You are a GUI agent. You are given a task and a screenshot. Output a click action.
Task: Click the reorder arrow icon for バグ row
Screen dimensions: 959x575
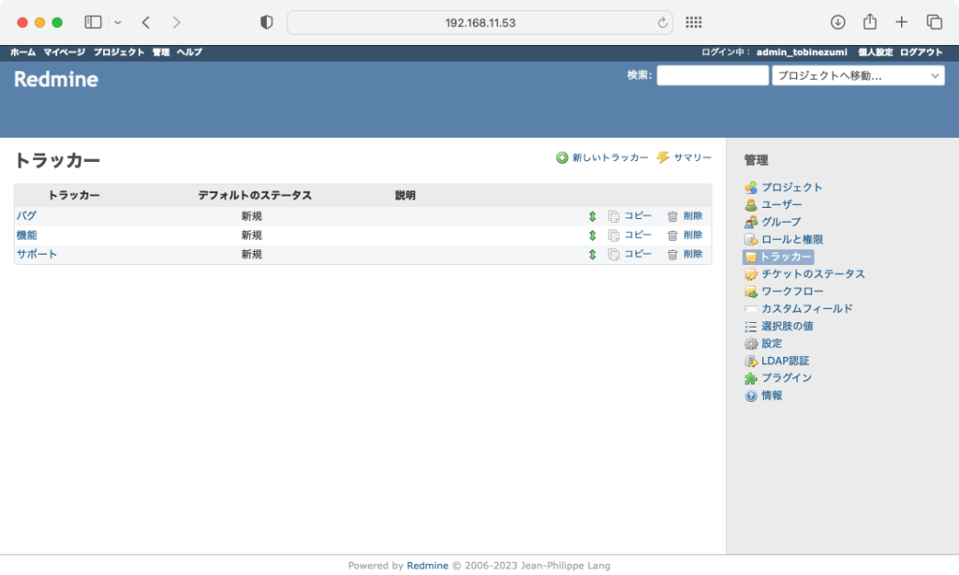592,216
